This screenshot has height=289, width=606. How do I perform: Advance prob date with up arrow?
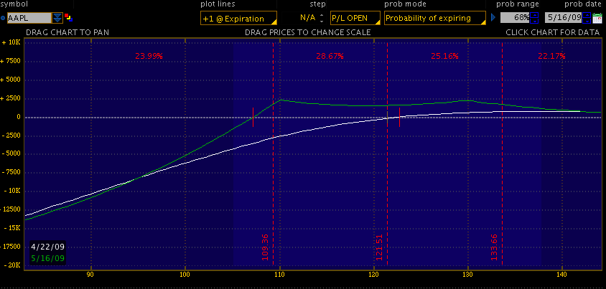click(587, 15)
